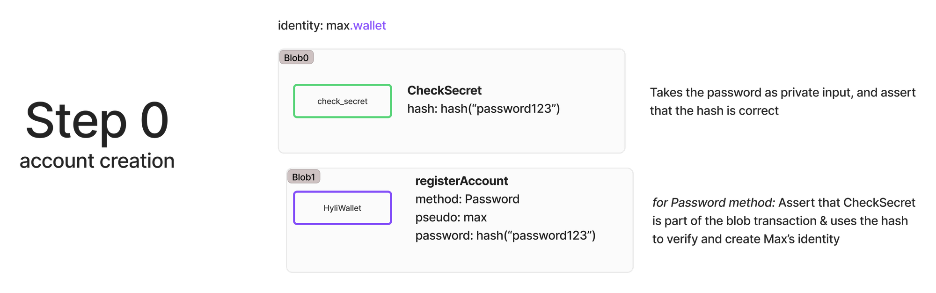Click the Step 0 title
Image resolution: width=936 pixels, height=293 pixels.
point(97,121)
